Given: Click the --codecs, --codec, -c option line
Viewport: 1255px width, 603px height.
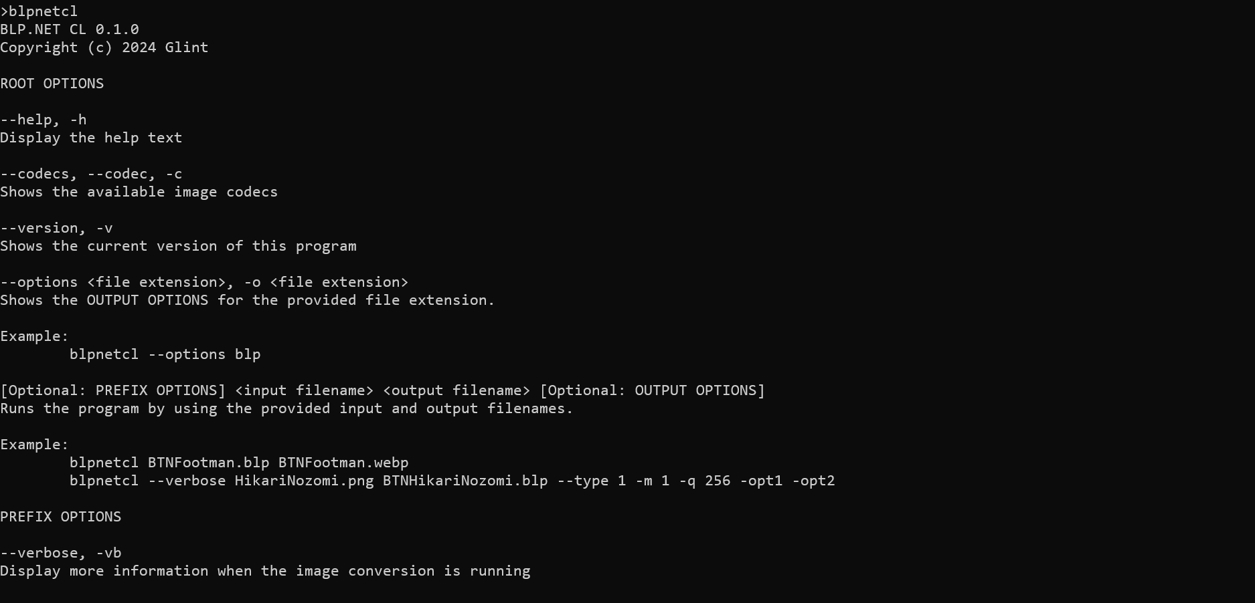Looking at the screenshot, I should [x=91, y=174].
